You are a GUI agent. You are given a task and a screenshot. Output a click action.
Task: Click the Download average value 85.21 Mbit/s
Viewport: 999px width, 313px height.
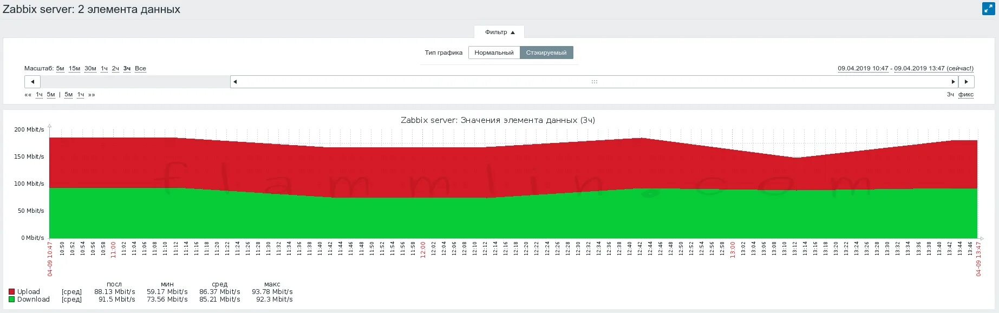(x=220, y=299)
